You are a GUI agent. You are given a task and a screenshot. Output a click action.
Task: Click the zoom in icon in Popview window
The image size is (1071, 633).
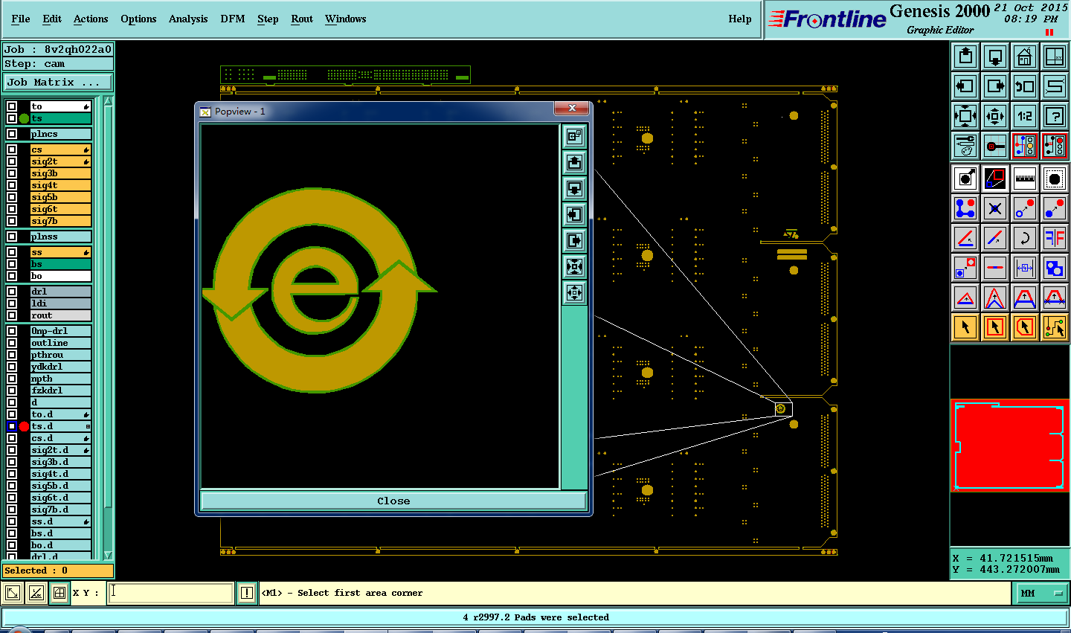point(574,266)
